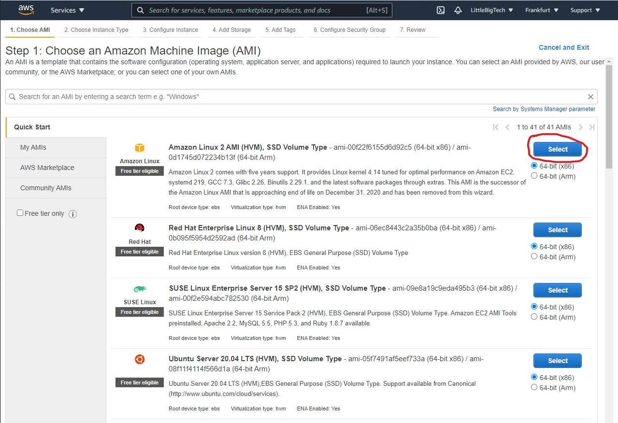
Task: Click Free tier eligible badge under Red Hat
Action: (140, 252)
